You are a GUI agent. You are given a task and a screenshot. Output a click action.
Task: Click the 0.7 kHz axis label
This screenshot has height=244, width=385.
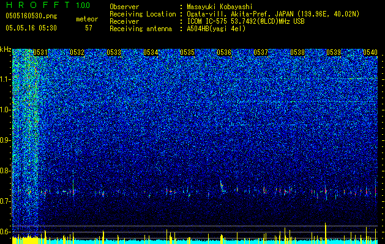click(6, 201)
